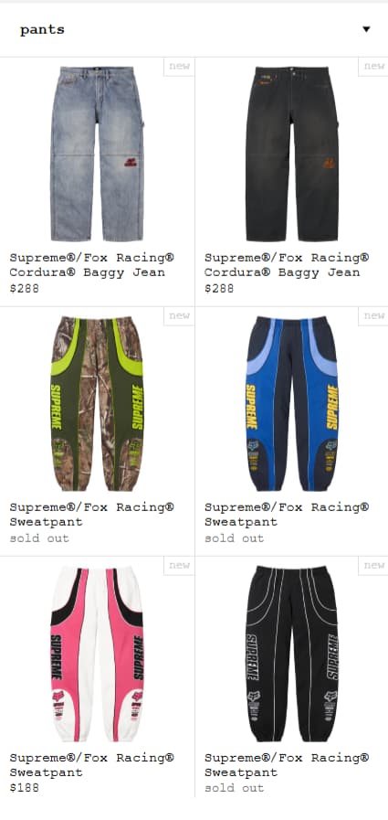Open the blue Fox Racing Sweatpant image
This screenshot has width=388, height=820.
(292, 404)
